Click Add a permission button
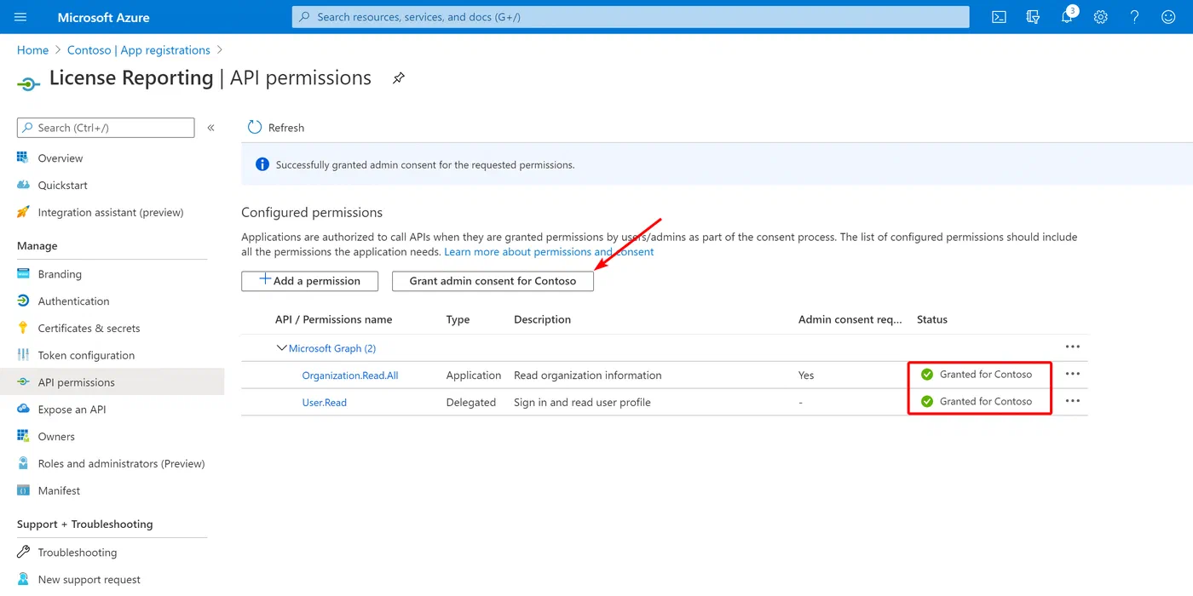The width and height of the screenshot is (1193, 596). point(309,281)
